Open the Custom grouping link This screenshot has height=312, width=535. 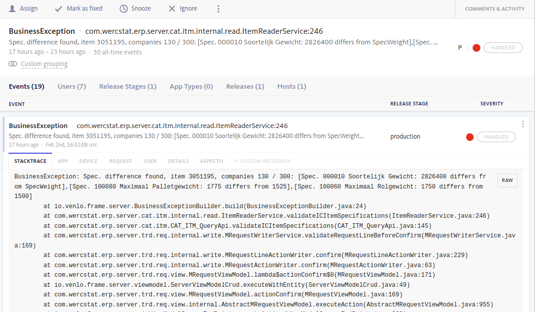pyautogui.click(x=44, y=64)
